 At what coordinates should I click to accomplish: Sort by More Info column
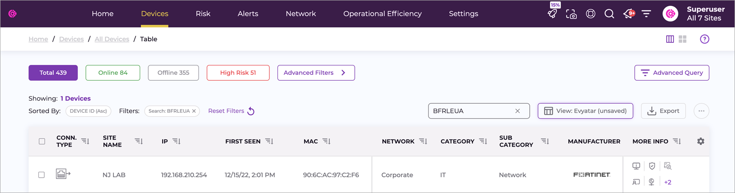677,141
